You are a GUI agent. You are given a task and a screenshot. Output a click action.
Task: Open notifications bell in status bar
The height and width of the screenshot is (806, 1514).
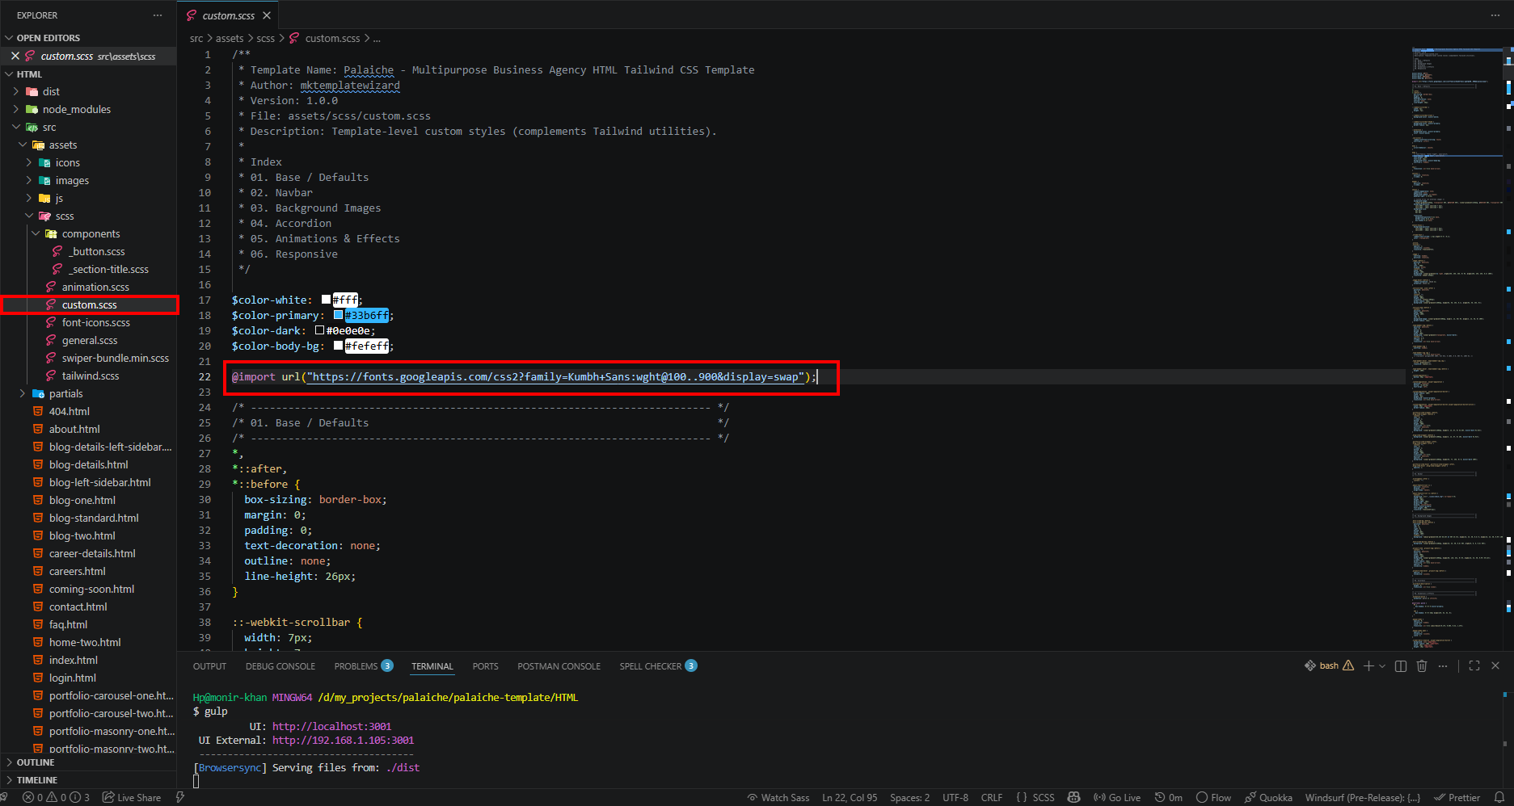tap(1499, 797)
